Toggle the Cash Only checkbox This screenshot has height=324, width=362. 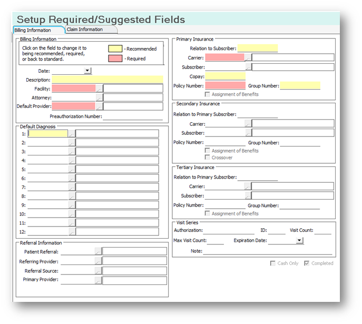273,263
